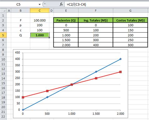The width and height of the screenshot is (149, 120).
Task: Click the formula bar containing =C2/(C3-C4)
Action: 107,4
